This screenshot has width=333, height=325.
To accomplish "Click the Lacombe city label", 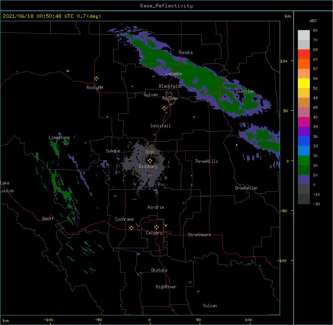I will [x=174, y=74].
